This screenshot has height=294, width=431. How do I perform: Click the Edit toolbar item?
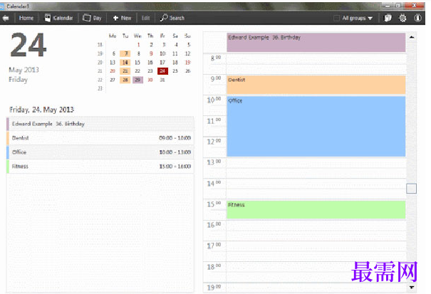tap(145, 18)
